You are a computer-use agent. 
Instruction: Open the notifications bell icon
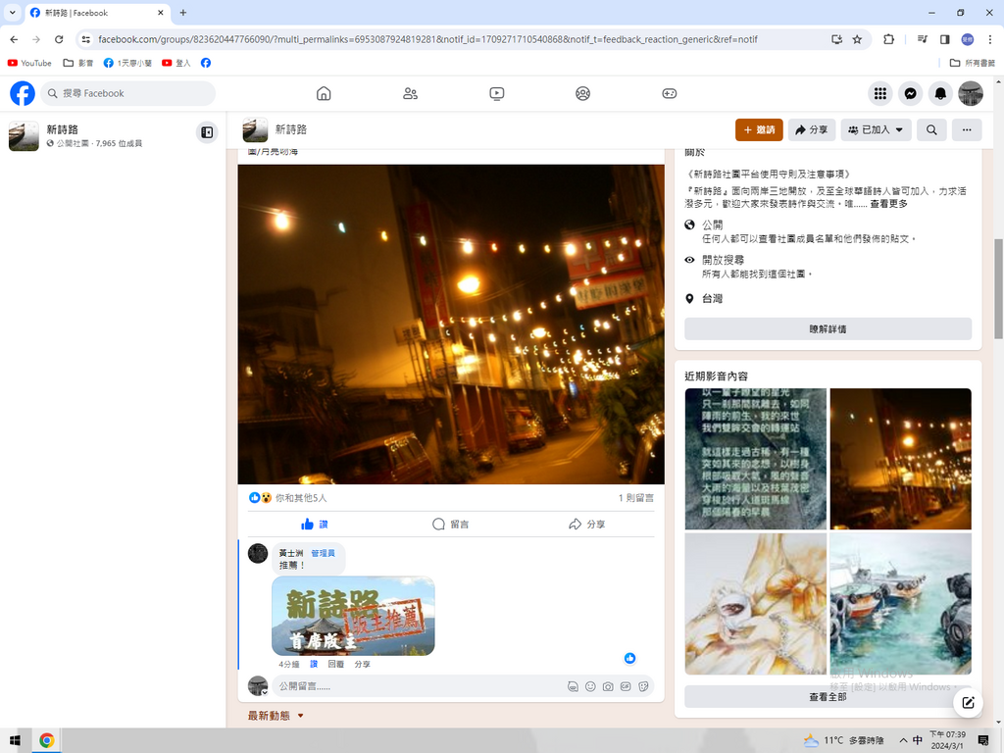coord(940,93)
